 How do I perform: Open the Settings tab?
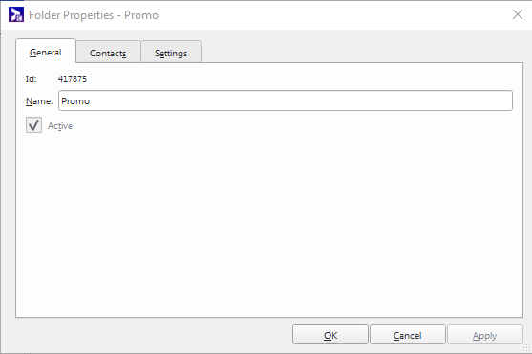pyautogui.click(x=171, y=53)
